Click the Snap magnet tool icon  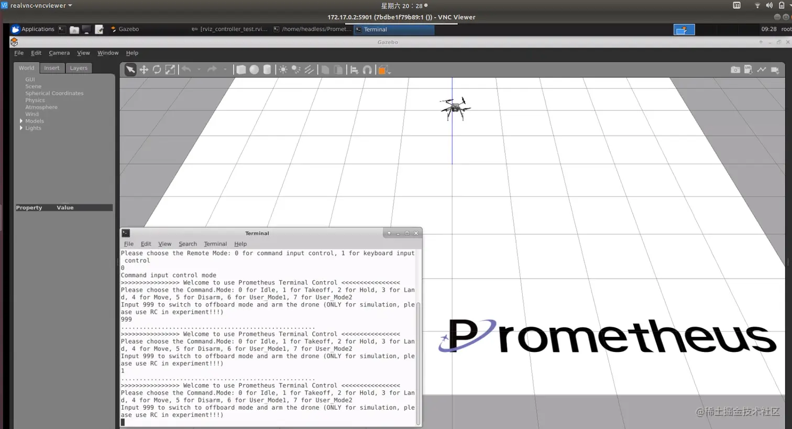coord(368,70)
